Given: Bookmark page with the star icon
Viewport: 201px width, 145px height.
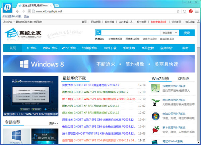Looking at the screenshot, I should [x=178, y=11].
